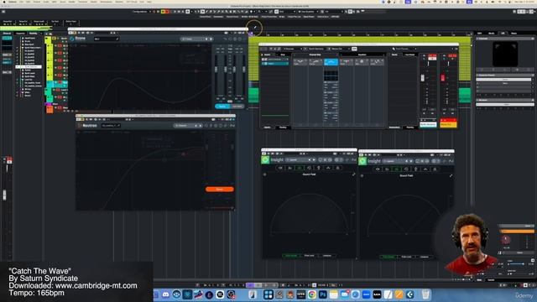Click the Neutron instance name field

point(110,126)
